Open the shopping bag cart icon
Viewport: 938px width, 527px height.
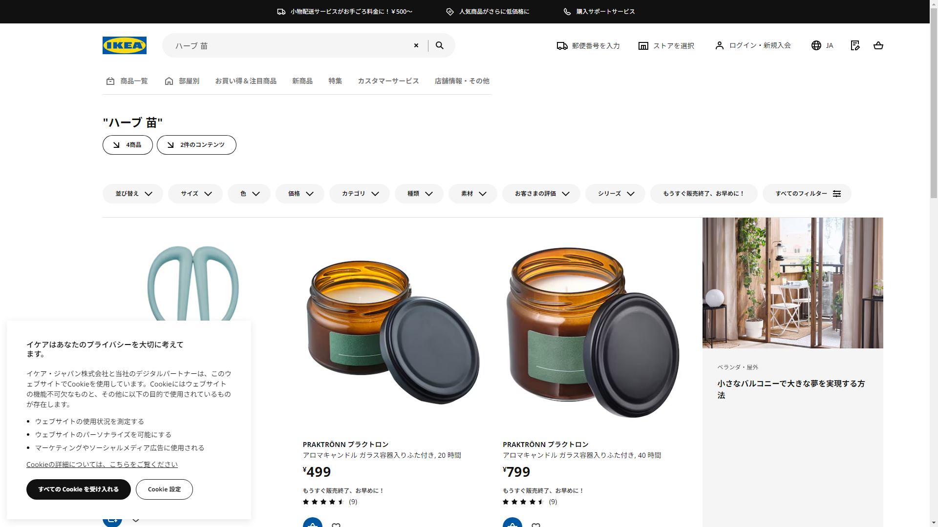tap(878, 45)
